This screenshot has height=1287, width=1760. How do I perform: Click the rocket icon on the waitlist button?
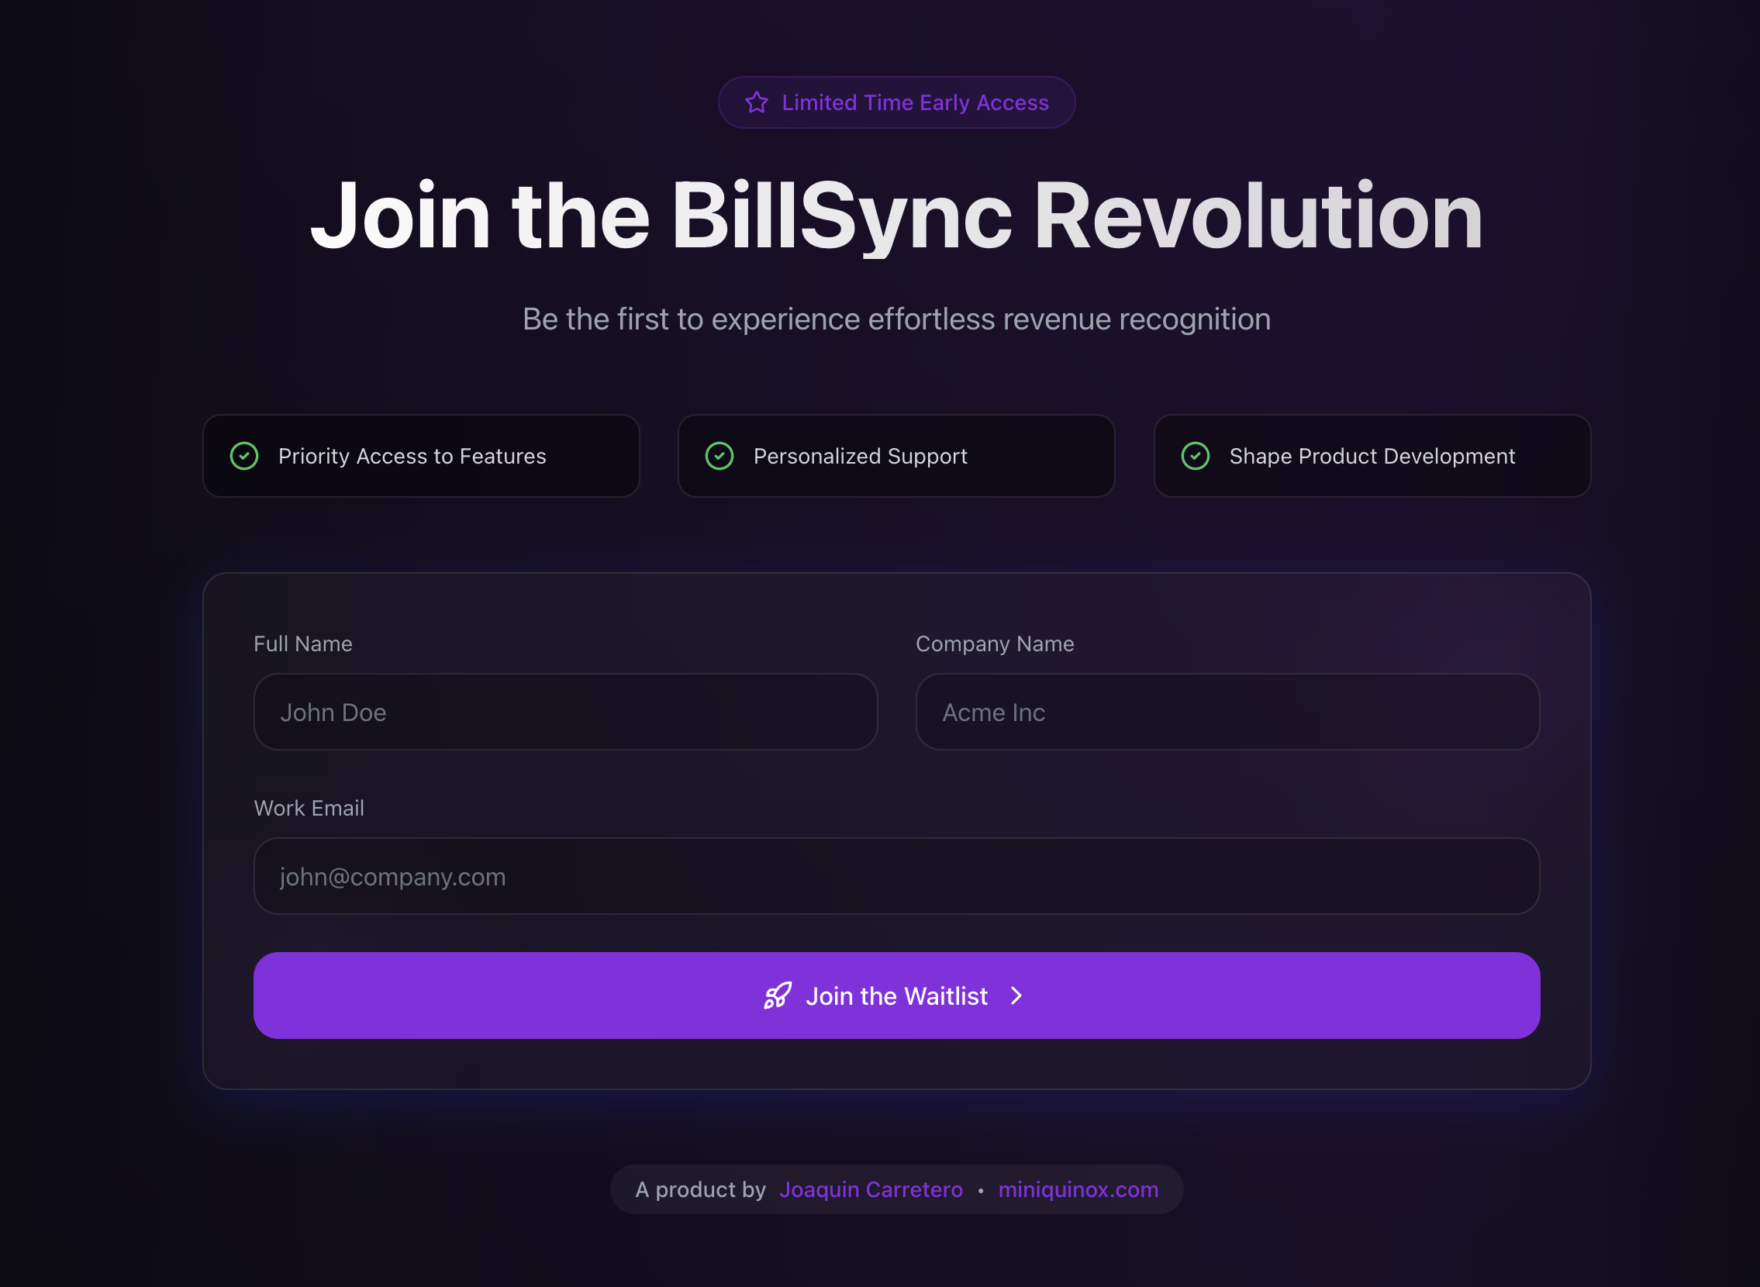[776, 995]
